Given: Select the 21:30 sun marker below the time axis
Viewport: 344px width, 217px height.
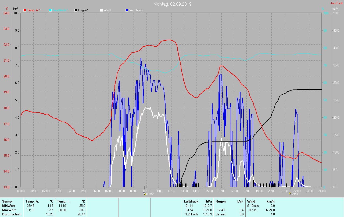Looking at the screenshot, I should coord(290,194).
